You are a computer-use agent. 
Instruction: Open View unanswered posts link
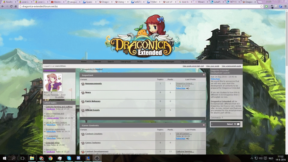[231, 66]
